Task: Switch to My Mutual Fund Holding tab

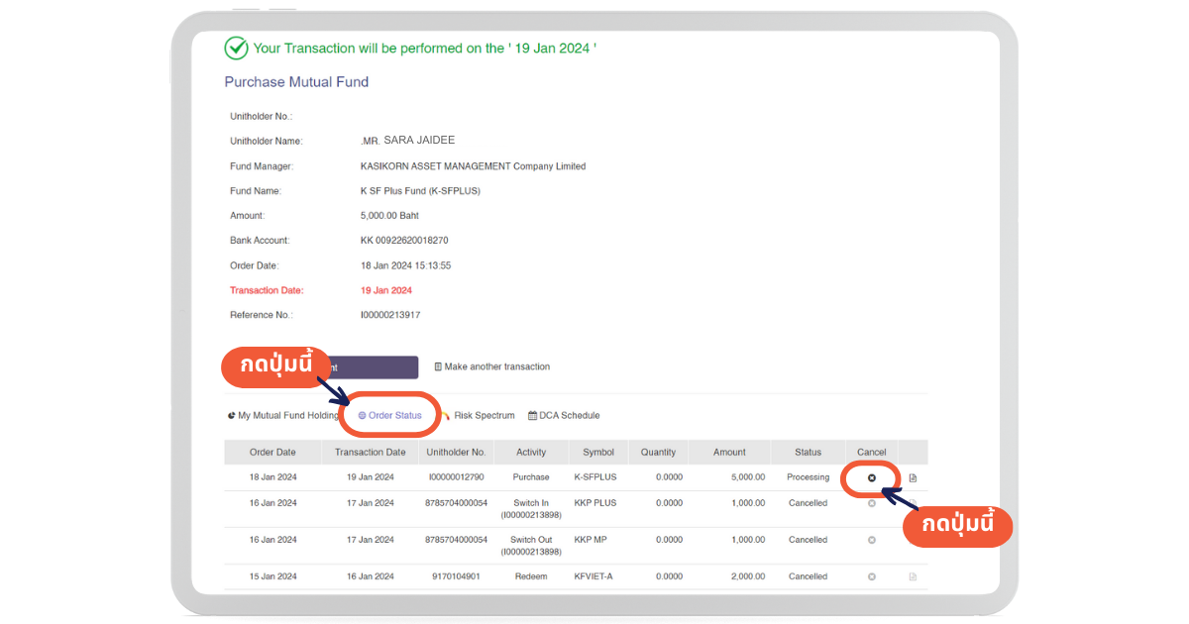Action: (283, 416)
